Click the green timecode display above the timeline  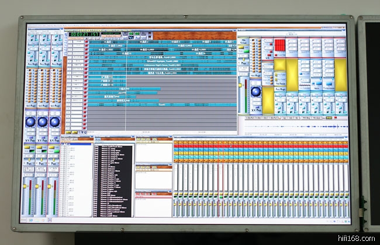pos(83,34)
